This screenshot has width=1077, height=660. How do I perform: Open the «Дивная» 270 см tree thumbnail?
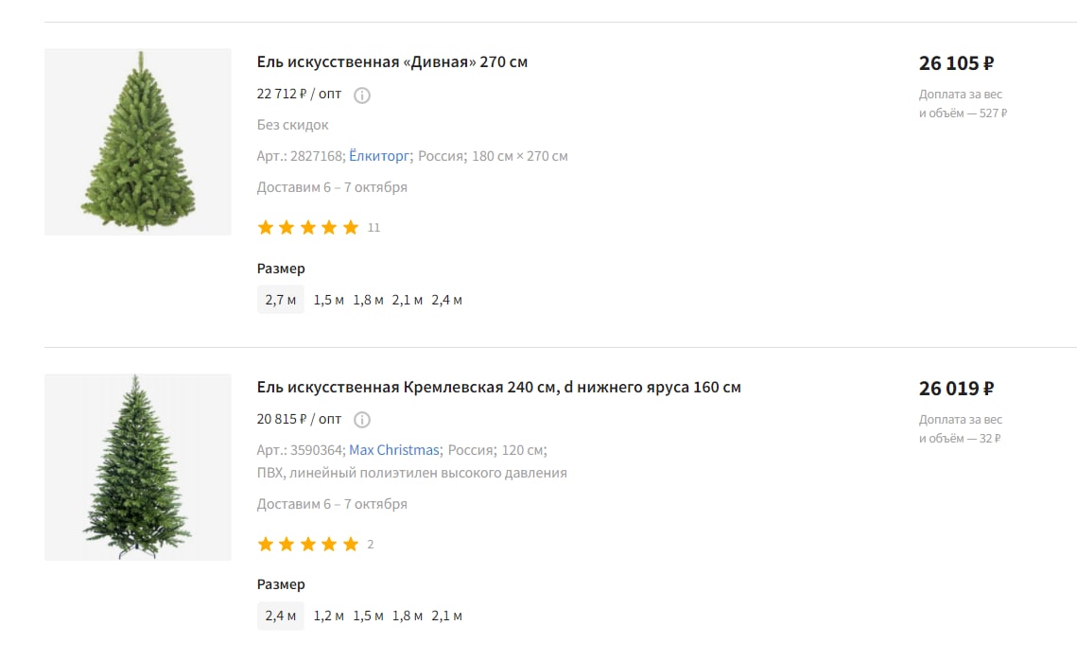coord(138,142)
